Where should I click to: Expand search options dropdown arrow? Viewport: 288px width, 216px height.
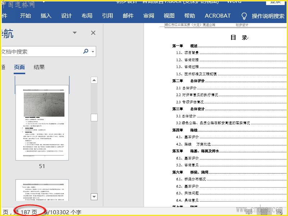click(93, 51)
